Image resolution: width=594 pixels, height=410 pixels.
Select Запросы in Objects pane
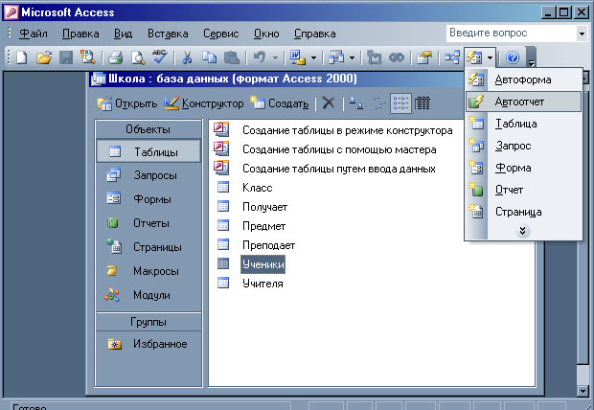pos(148,175)
